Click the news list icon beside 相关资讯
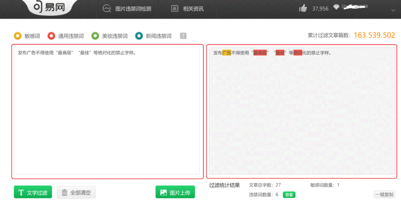Screen dimensions: 401x203 pyautogui.click(x=175, y=9)
